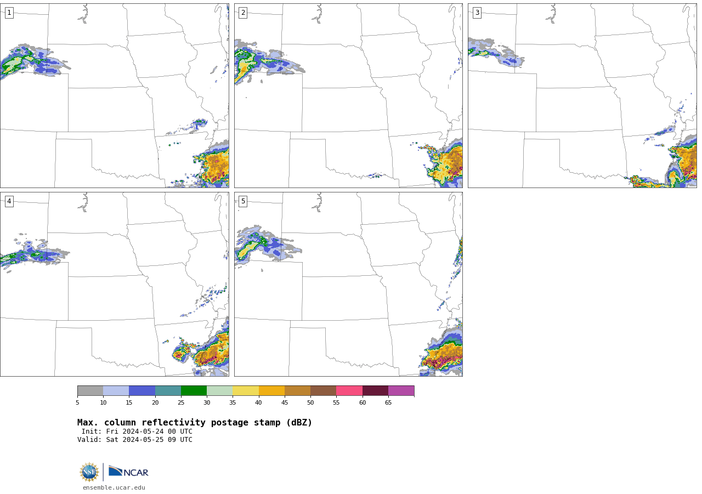Click the NCAR logo

[128, 472]
